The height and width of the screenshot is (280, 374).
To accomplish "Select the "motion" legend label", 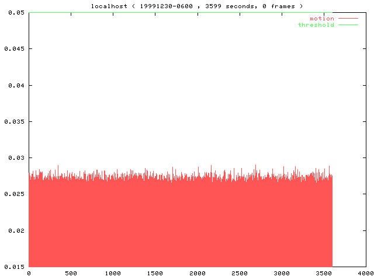I will pyautogui.click(x=321, y=19).
